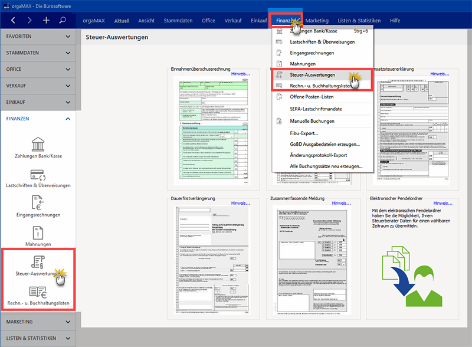Expand the LISTEN & STATISTIKEN sidebar section

click(38, 338)
